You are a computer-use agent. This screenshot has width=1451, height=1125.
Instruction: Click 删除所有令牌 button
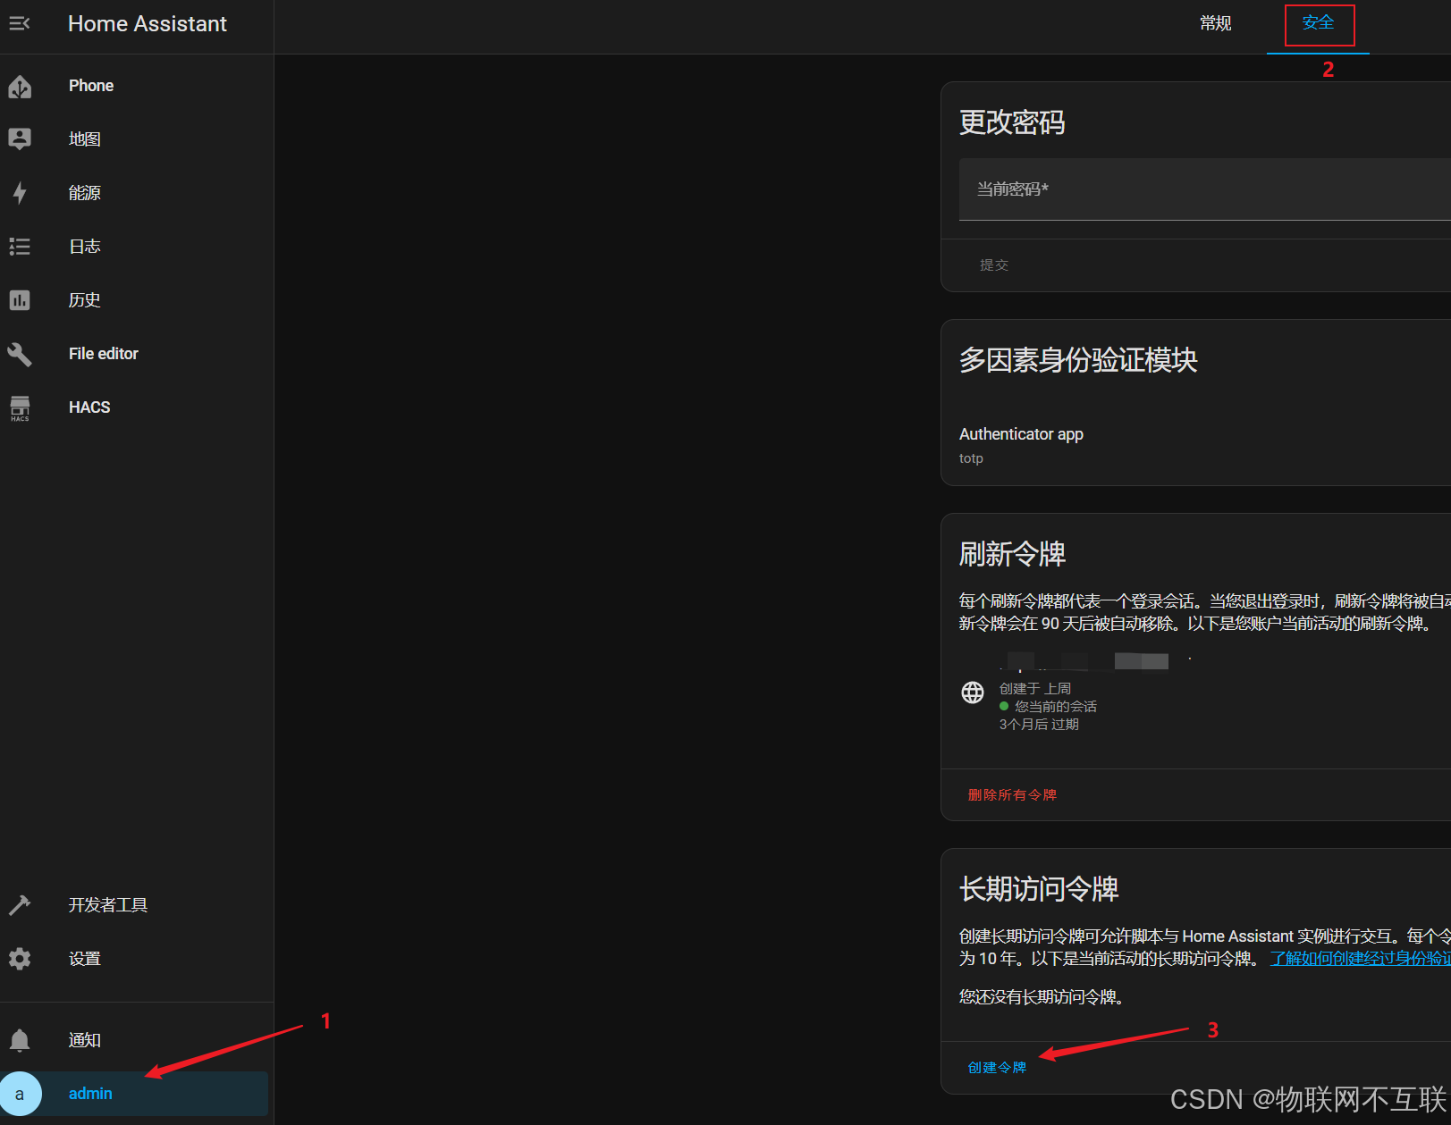[x=1012, y=795]
